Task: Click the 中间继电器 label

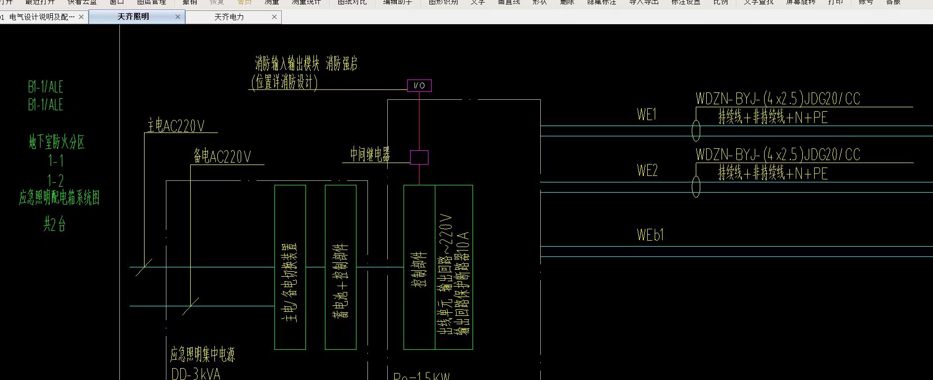Action: 370,155
